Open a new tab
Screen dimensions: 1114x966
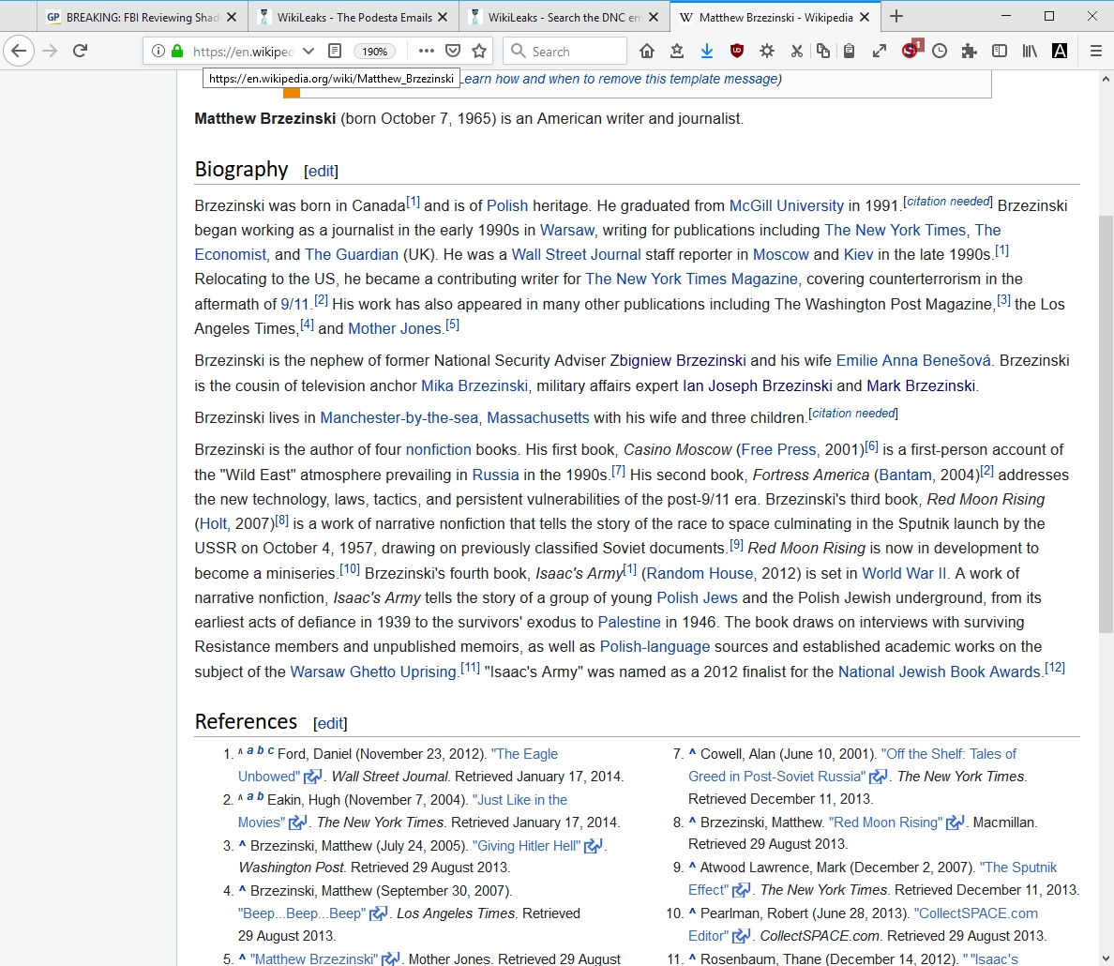[896, 16]
